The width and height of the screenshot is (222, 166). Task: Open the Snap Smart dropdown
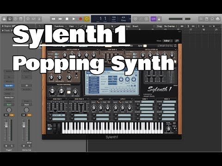click(143, 26)
